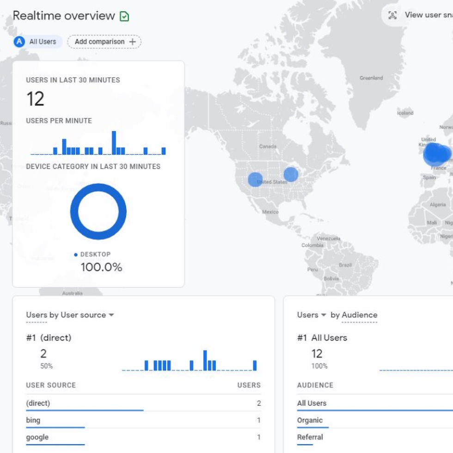453x453 pixels.
Task: Click the blue 'A' All Users badge
Action: [19, 42]
